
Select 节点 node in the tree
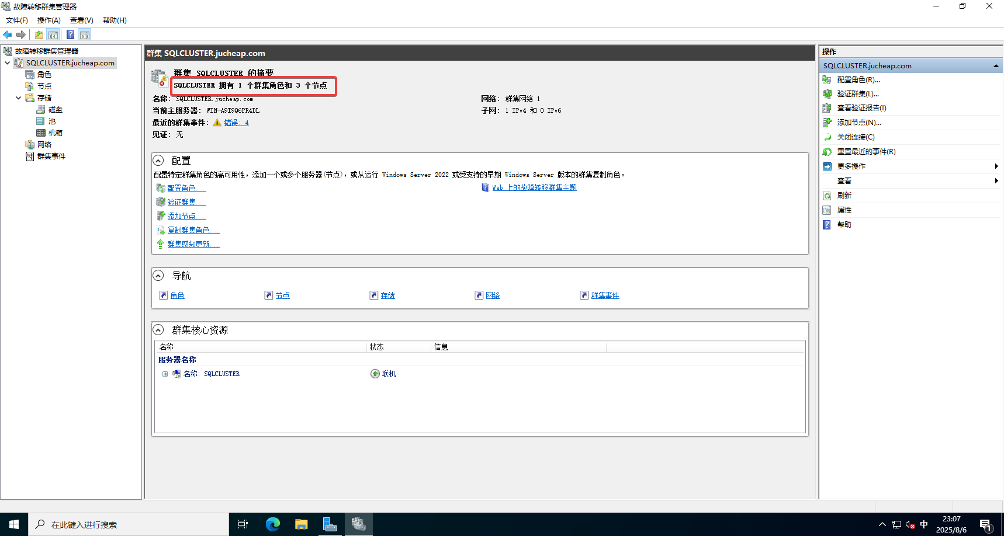44,86
